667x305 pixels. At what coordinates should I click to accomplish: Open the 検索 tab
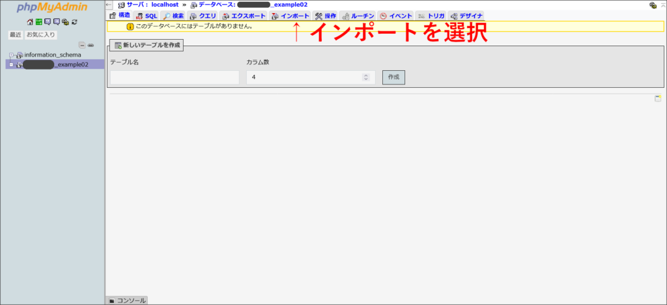click(173, 16)
